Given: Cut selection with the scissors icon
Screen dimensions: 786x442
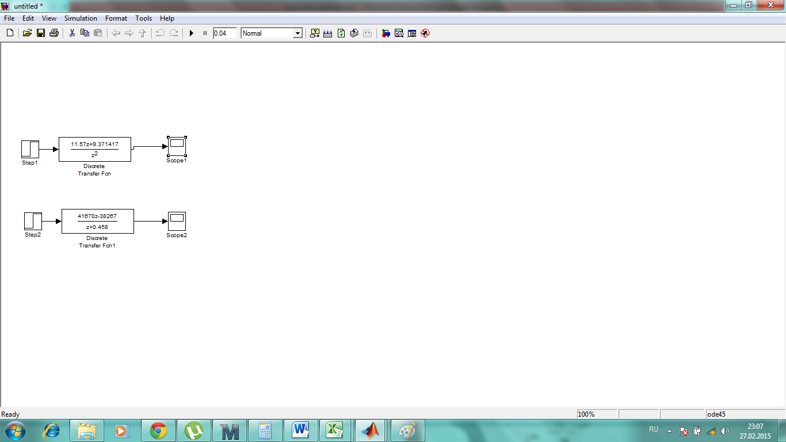Looking at the screenshot, I should click(x=72, y=33).
